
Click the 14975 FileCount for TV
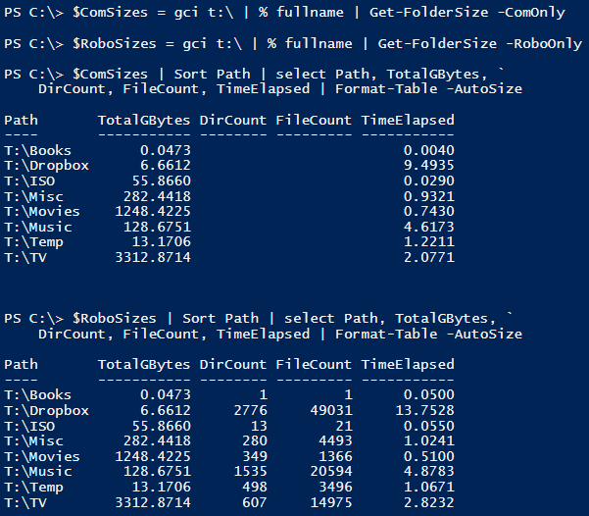[328, 501]
